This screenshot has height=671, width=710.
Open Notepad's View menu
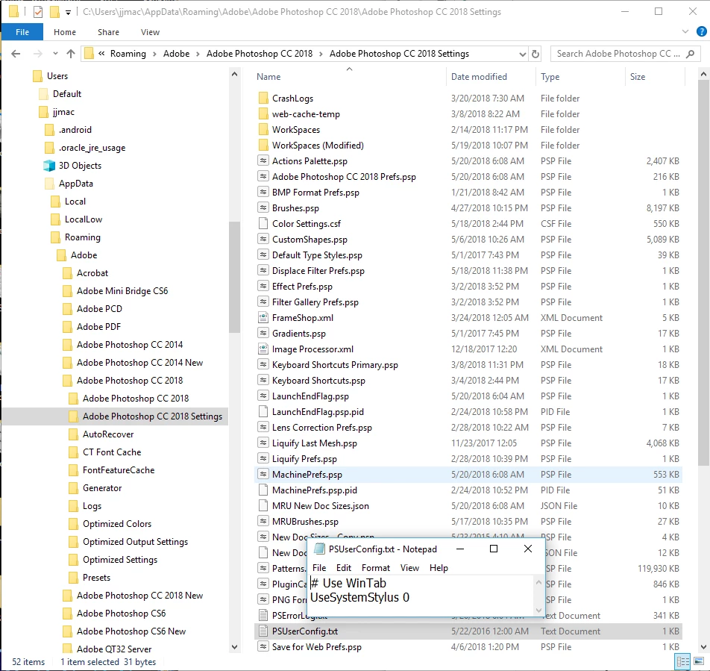coord(409,568)
